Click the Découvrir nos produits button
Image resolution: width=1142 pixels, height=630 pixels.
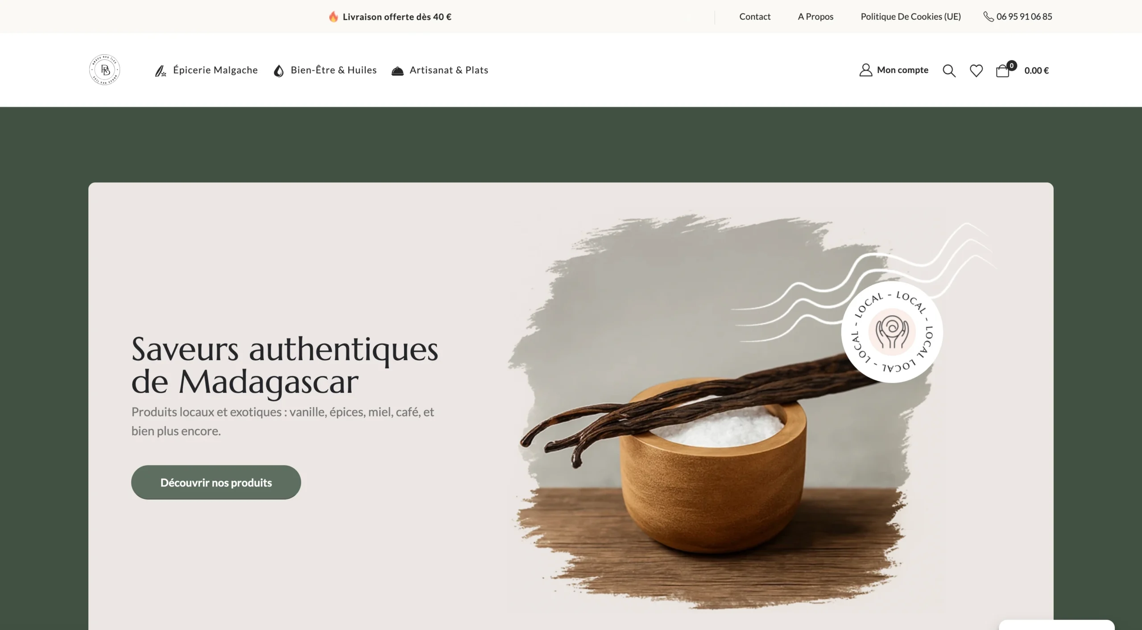pyautogui.click(x=216, y=482)
